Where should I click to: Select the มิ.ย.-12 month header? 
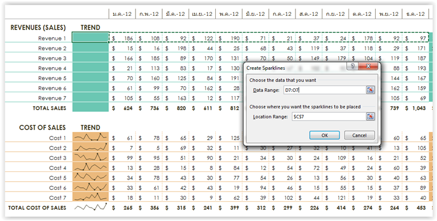pos(256,14)
